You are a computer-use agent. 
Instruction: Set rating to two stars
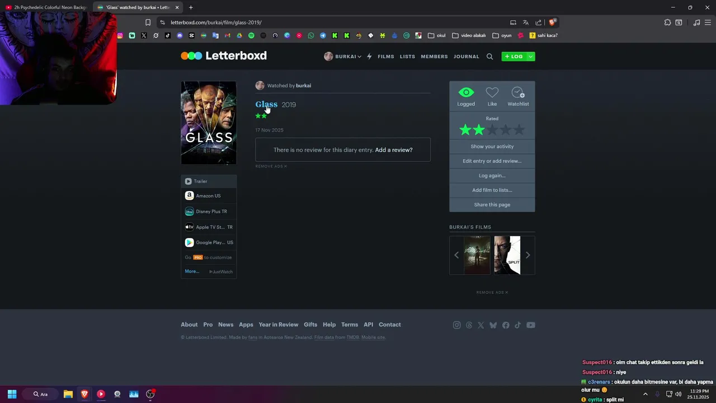[479, 130]
